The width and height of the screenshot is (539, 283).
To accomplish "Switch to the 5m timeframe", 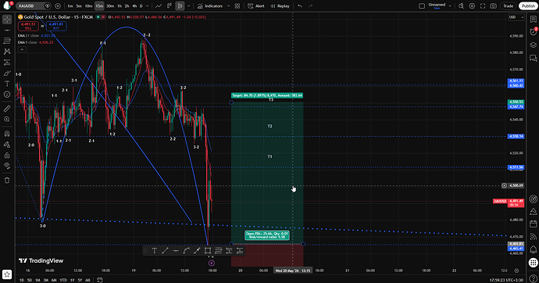I will [79, 5].
